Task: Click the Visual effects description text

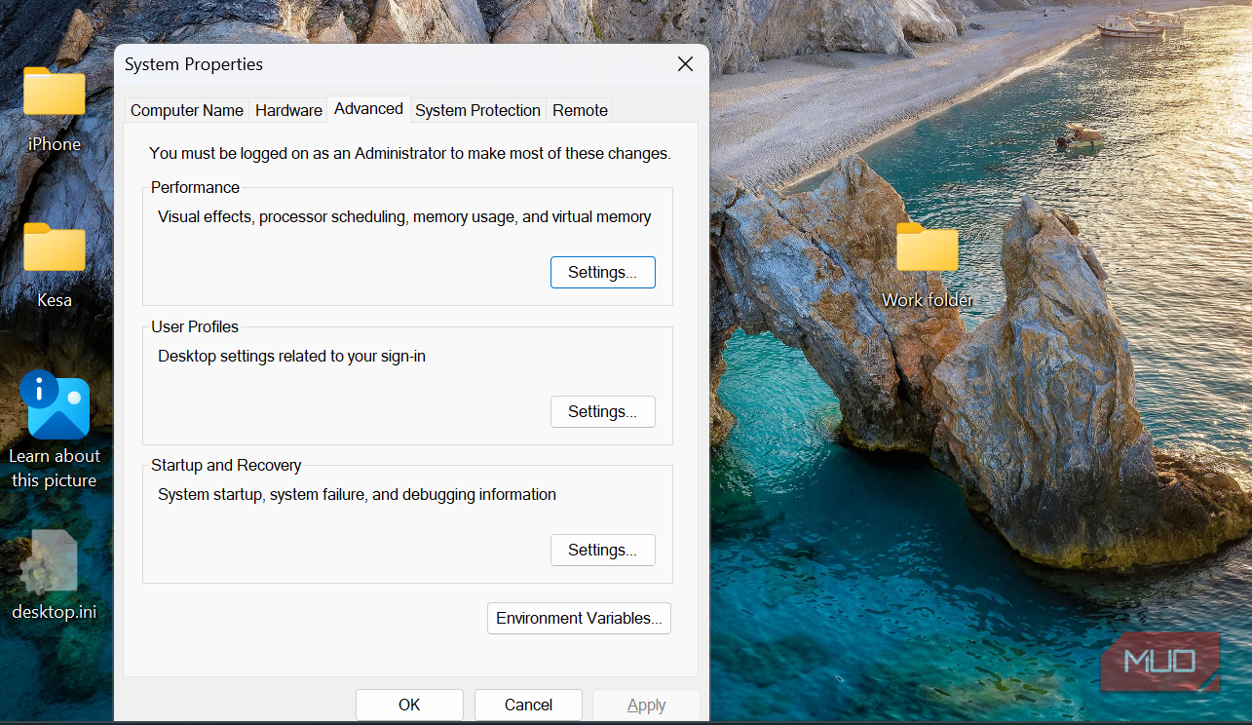Action: pyautogui.click(x=404, y=217)
